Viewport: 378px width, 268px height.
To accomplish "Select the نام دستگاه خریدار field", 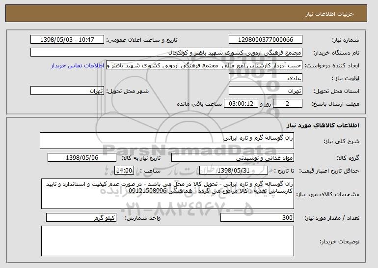I will (x=166, y=53).
